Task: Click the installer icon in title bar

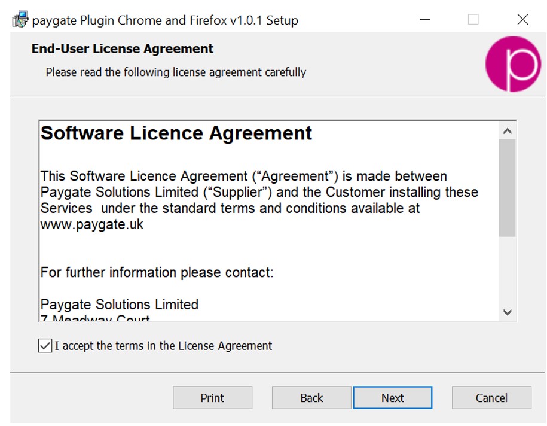Action: (20, 19)
